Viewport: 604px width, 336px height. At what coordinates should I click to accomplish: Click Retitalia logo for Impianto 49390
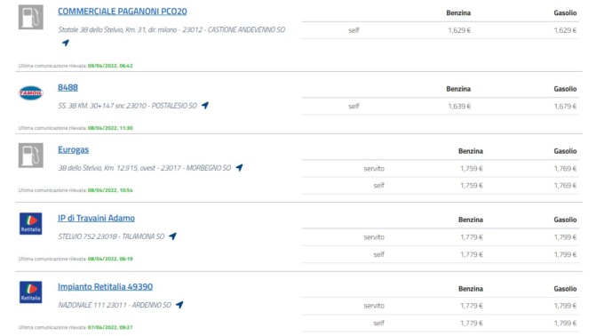tap(31, 292)
